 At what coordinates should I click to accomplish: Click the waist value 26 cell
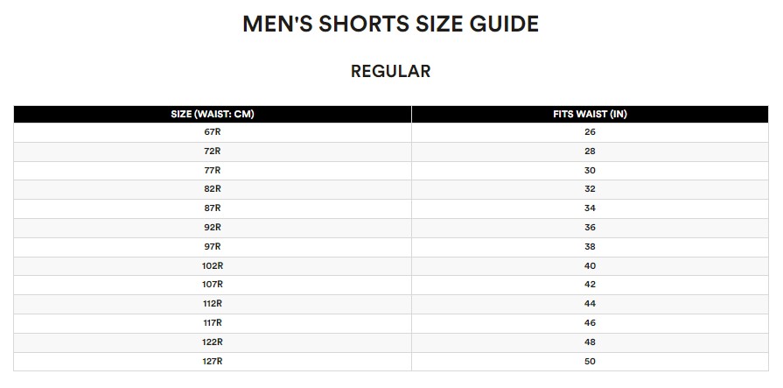(x=590, y=132)
